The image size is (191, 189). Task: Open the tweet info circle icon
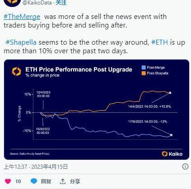pos(185,166)
